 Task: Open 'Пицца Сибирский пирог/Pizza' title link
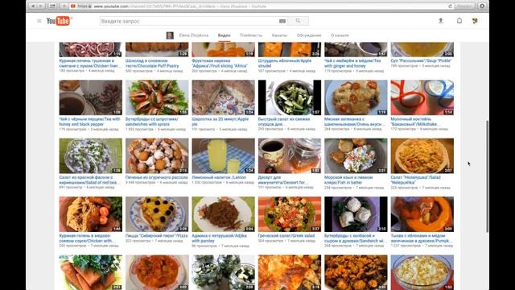(x=157, y=236)
